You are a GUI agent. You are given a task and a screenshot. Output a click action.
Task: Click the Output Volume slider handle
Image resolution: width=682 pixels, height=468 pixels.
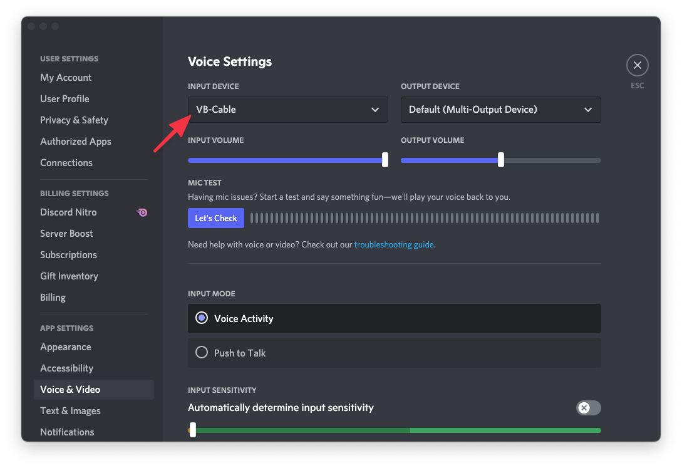501,160
